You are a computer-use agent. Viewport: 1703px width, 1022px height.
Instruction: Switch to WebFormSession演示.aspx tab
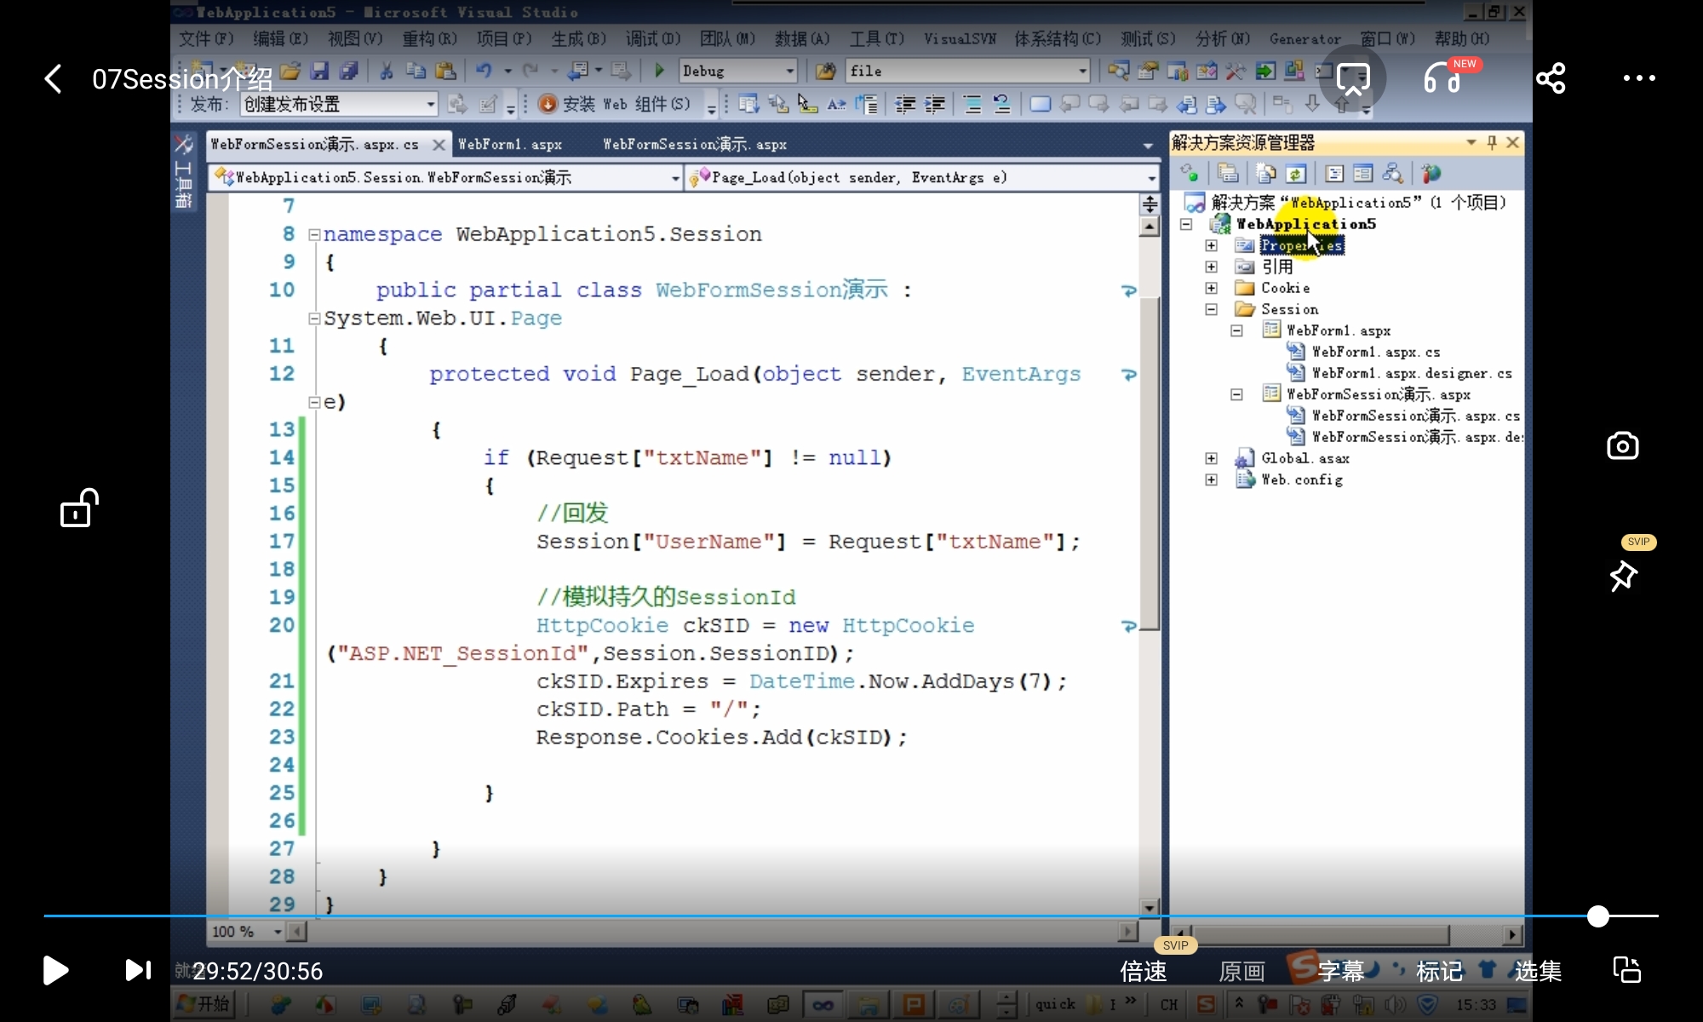pos(695,144)
